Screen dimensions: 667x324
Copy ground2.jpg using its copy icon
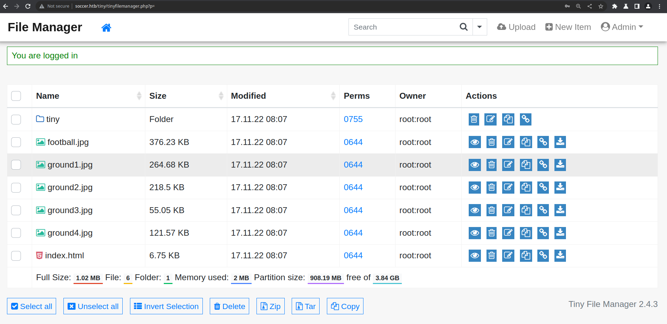click(x=526, y=187)
